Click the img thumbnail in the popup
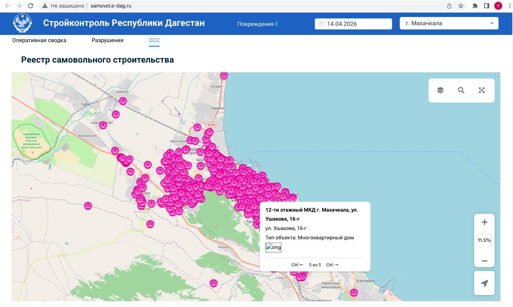The width and height of the screenshot is (513, 307). pos(273,247)
